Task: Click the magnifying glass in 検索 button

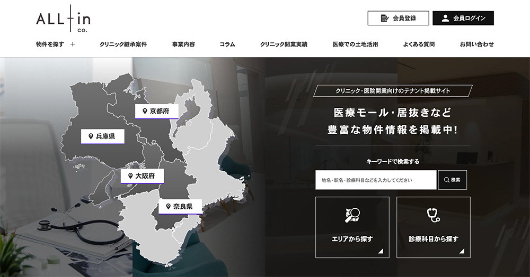Action: [446, 180]
